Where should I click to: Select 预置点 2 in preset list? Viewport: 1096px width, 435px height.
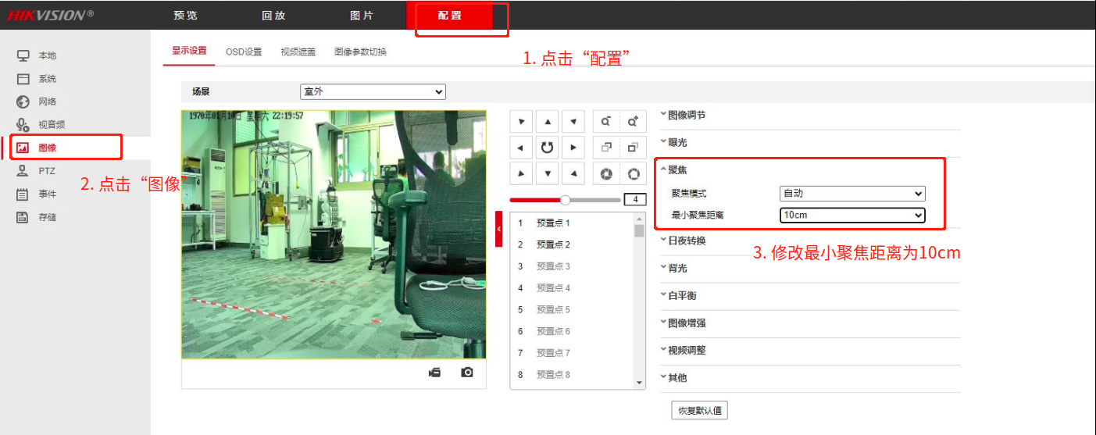click(573, 244)
